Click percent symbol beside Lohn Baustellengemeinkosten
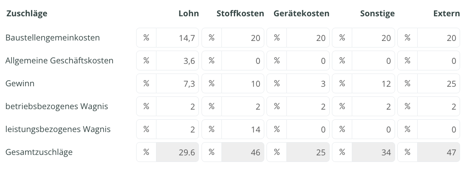 (x=146, y=38)
